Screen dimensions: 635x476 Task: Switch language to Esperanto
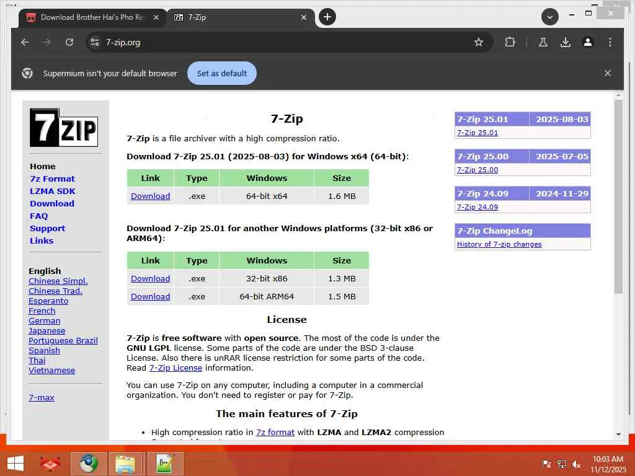tap(48, 301)
